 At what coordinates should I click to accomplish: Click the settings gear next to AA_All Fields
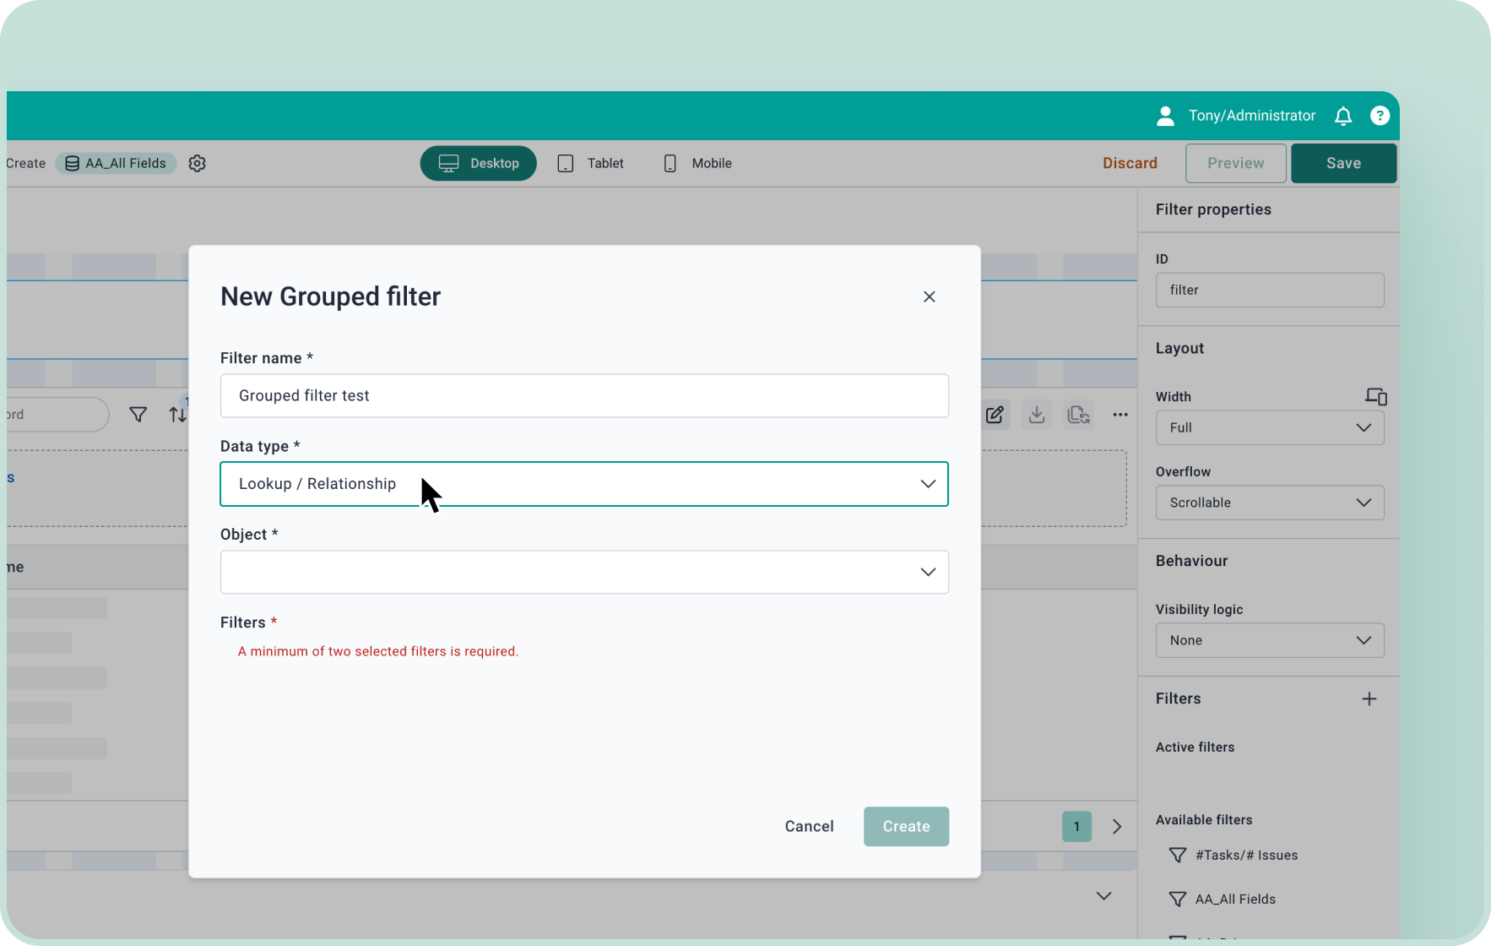(x=197, y=163)
